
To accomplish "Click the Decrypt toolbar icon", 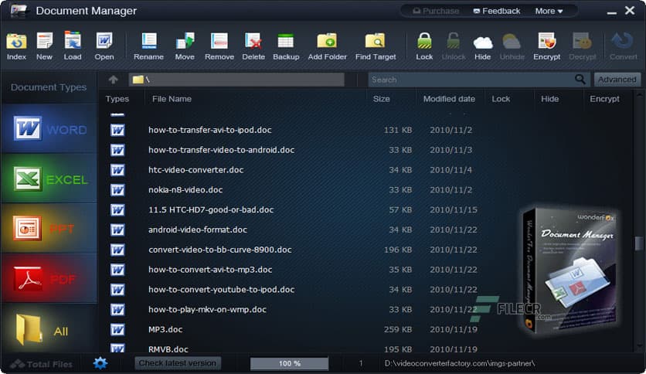I will click(x=582, y=41).
